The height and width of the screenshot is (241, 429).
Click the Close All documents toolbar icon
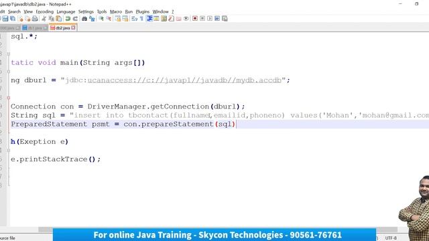click(27, 19)
